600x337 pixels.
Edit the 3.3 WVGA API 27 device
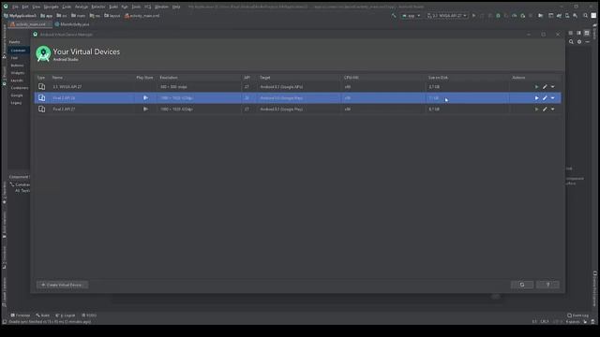[545, 87]
